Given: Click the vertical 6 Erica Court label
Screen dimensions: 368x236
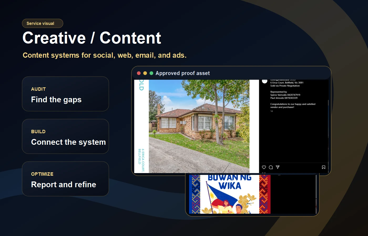Looking at the screenshot, I should tap(141, 160).
